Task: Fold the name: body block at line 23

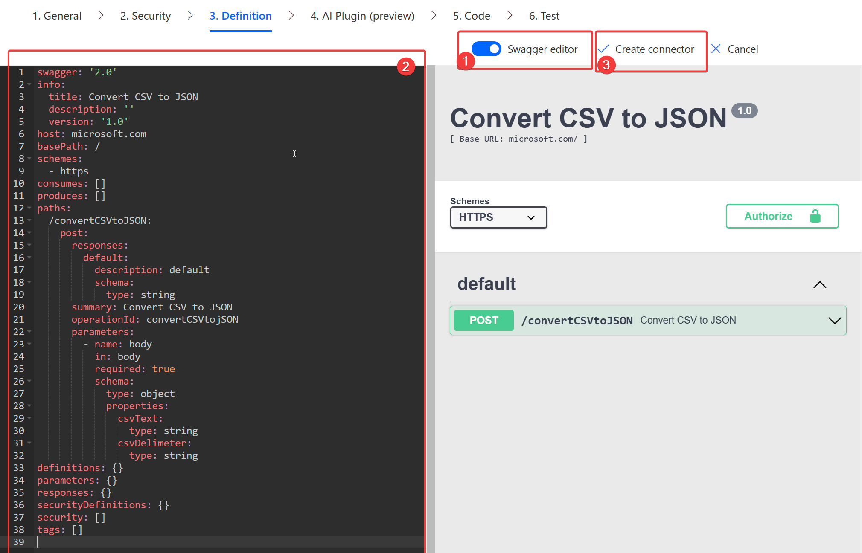Action: tap(29, 344)
